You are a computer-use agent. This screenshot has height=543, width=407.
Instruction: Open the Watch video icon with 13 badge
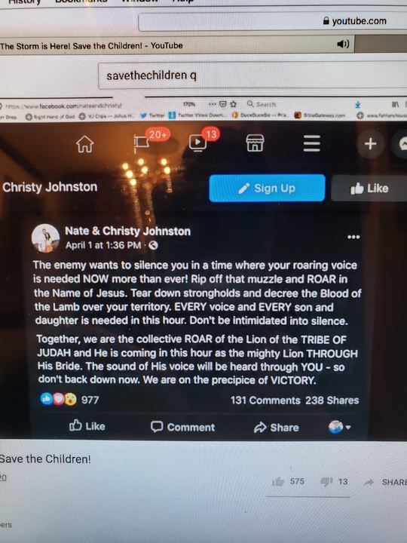coord(197,143)
